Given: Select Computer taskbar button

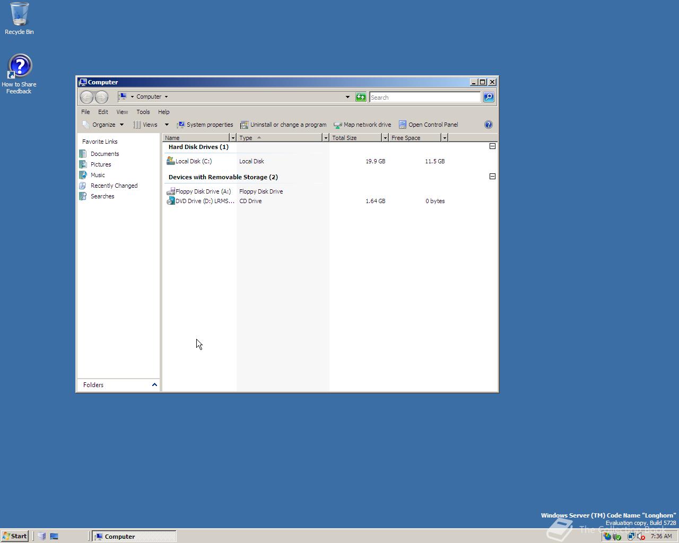Looking at the screenshot, I should pyautogui.click(x=134, y=536).
